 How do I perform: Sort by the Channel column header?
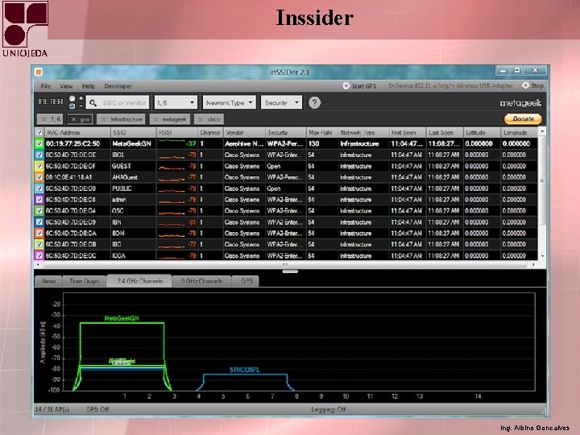(x=210, y=132)
